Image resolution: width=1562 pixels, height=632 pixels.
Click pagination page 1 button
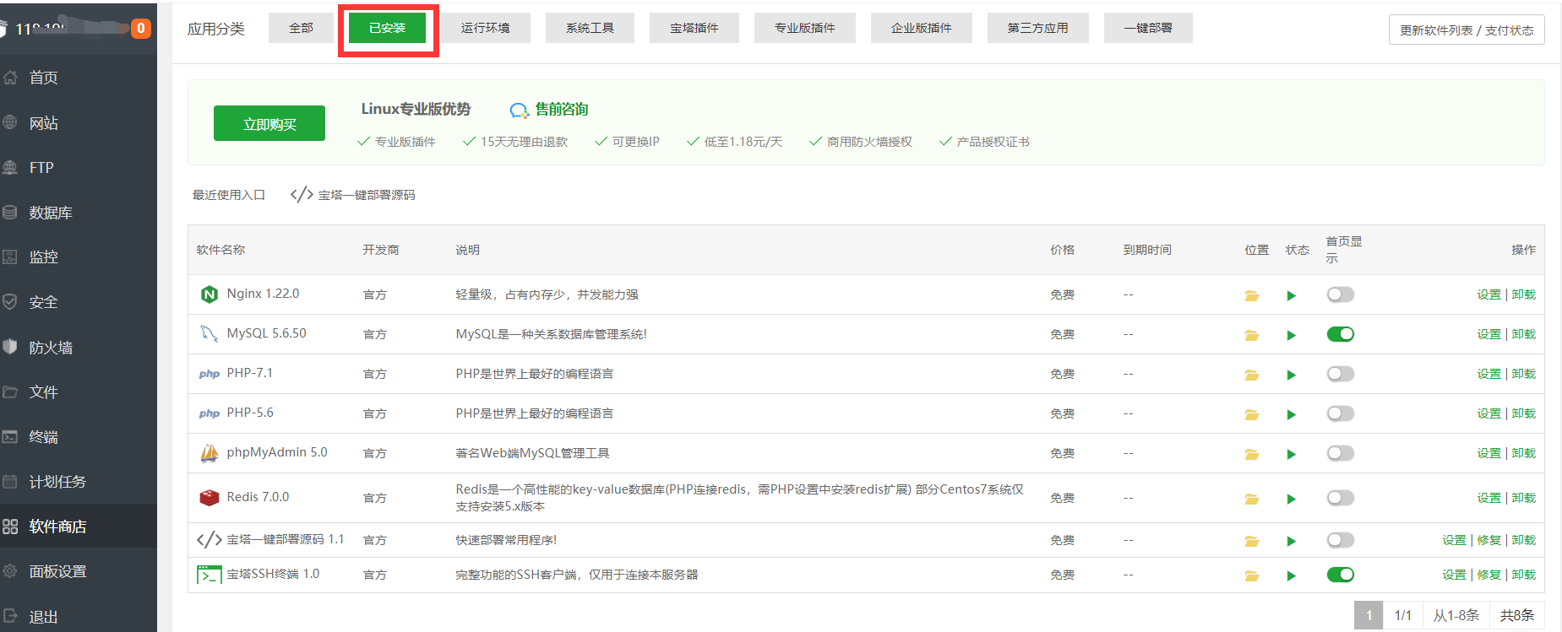1369,615
